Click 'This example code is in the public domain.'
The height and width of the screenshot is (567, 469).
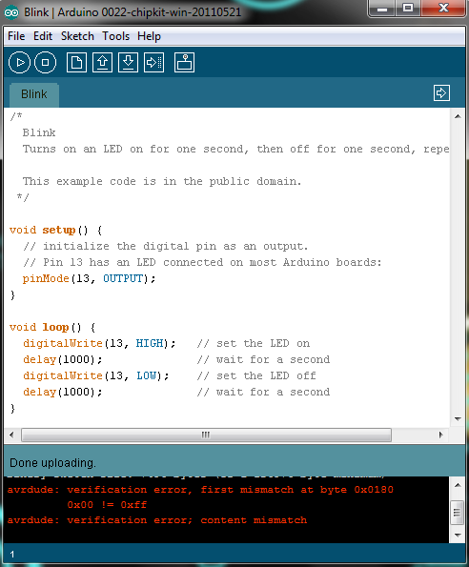[x=162, y=181]
